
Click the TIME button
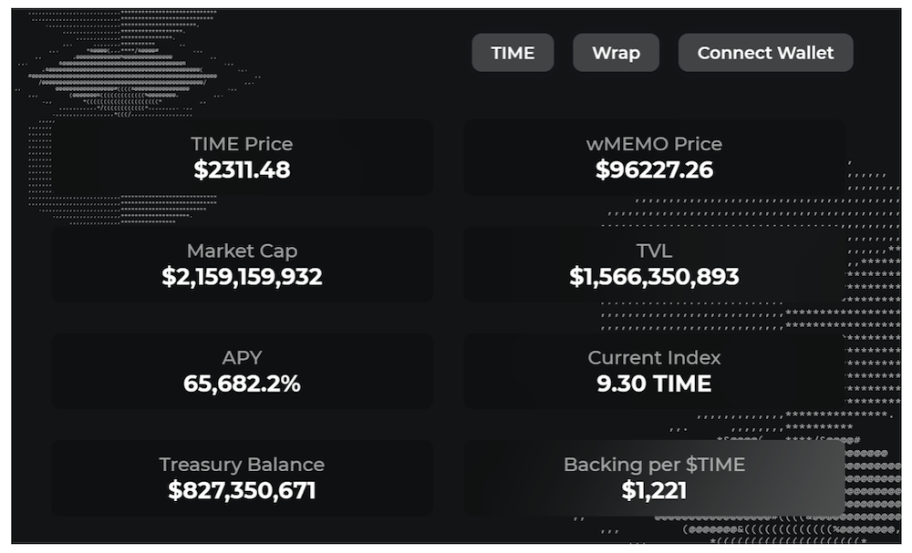513,53
